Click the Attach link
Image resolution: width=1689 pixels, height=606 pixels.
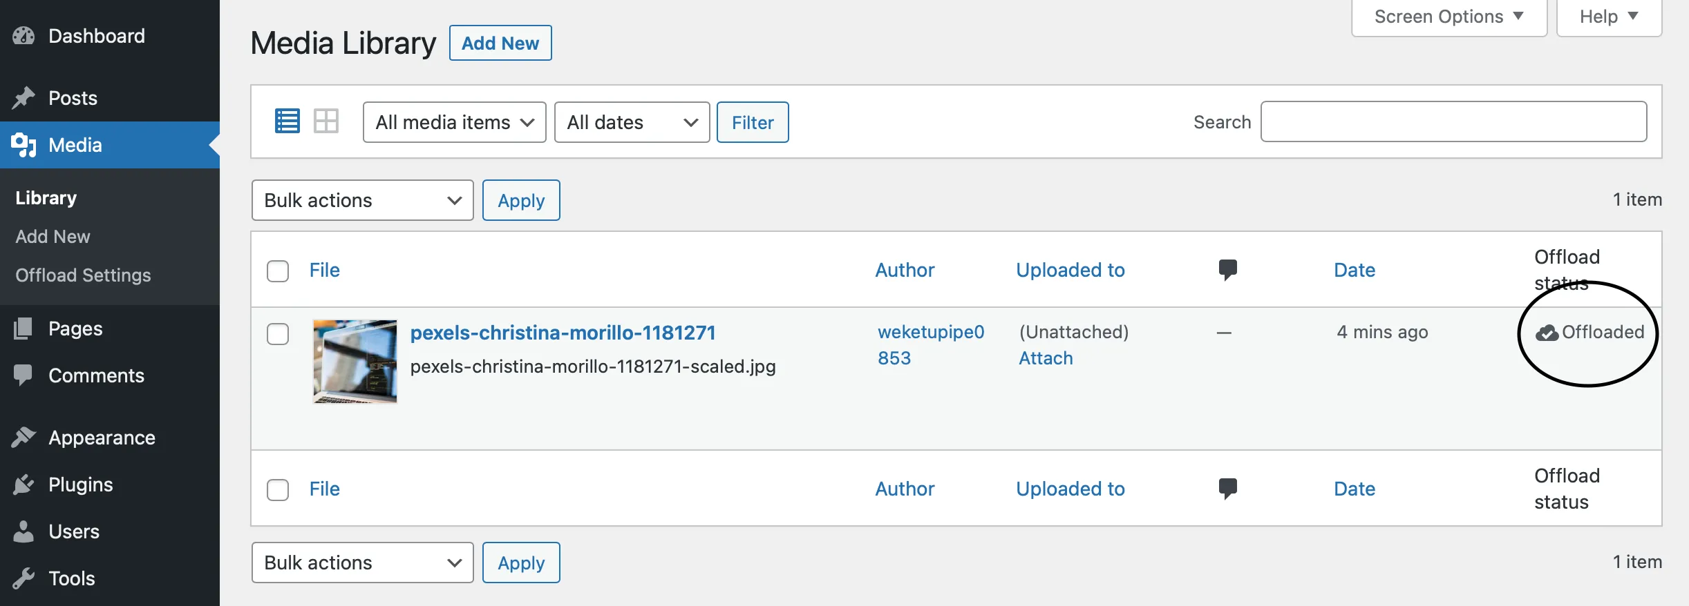(1046, 358)
